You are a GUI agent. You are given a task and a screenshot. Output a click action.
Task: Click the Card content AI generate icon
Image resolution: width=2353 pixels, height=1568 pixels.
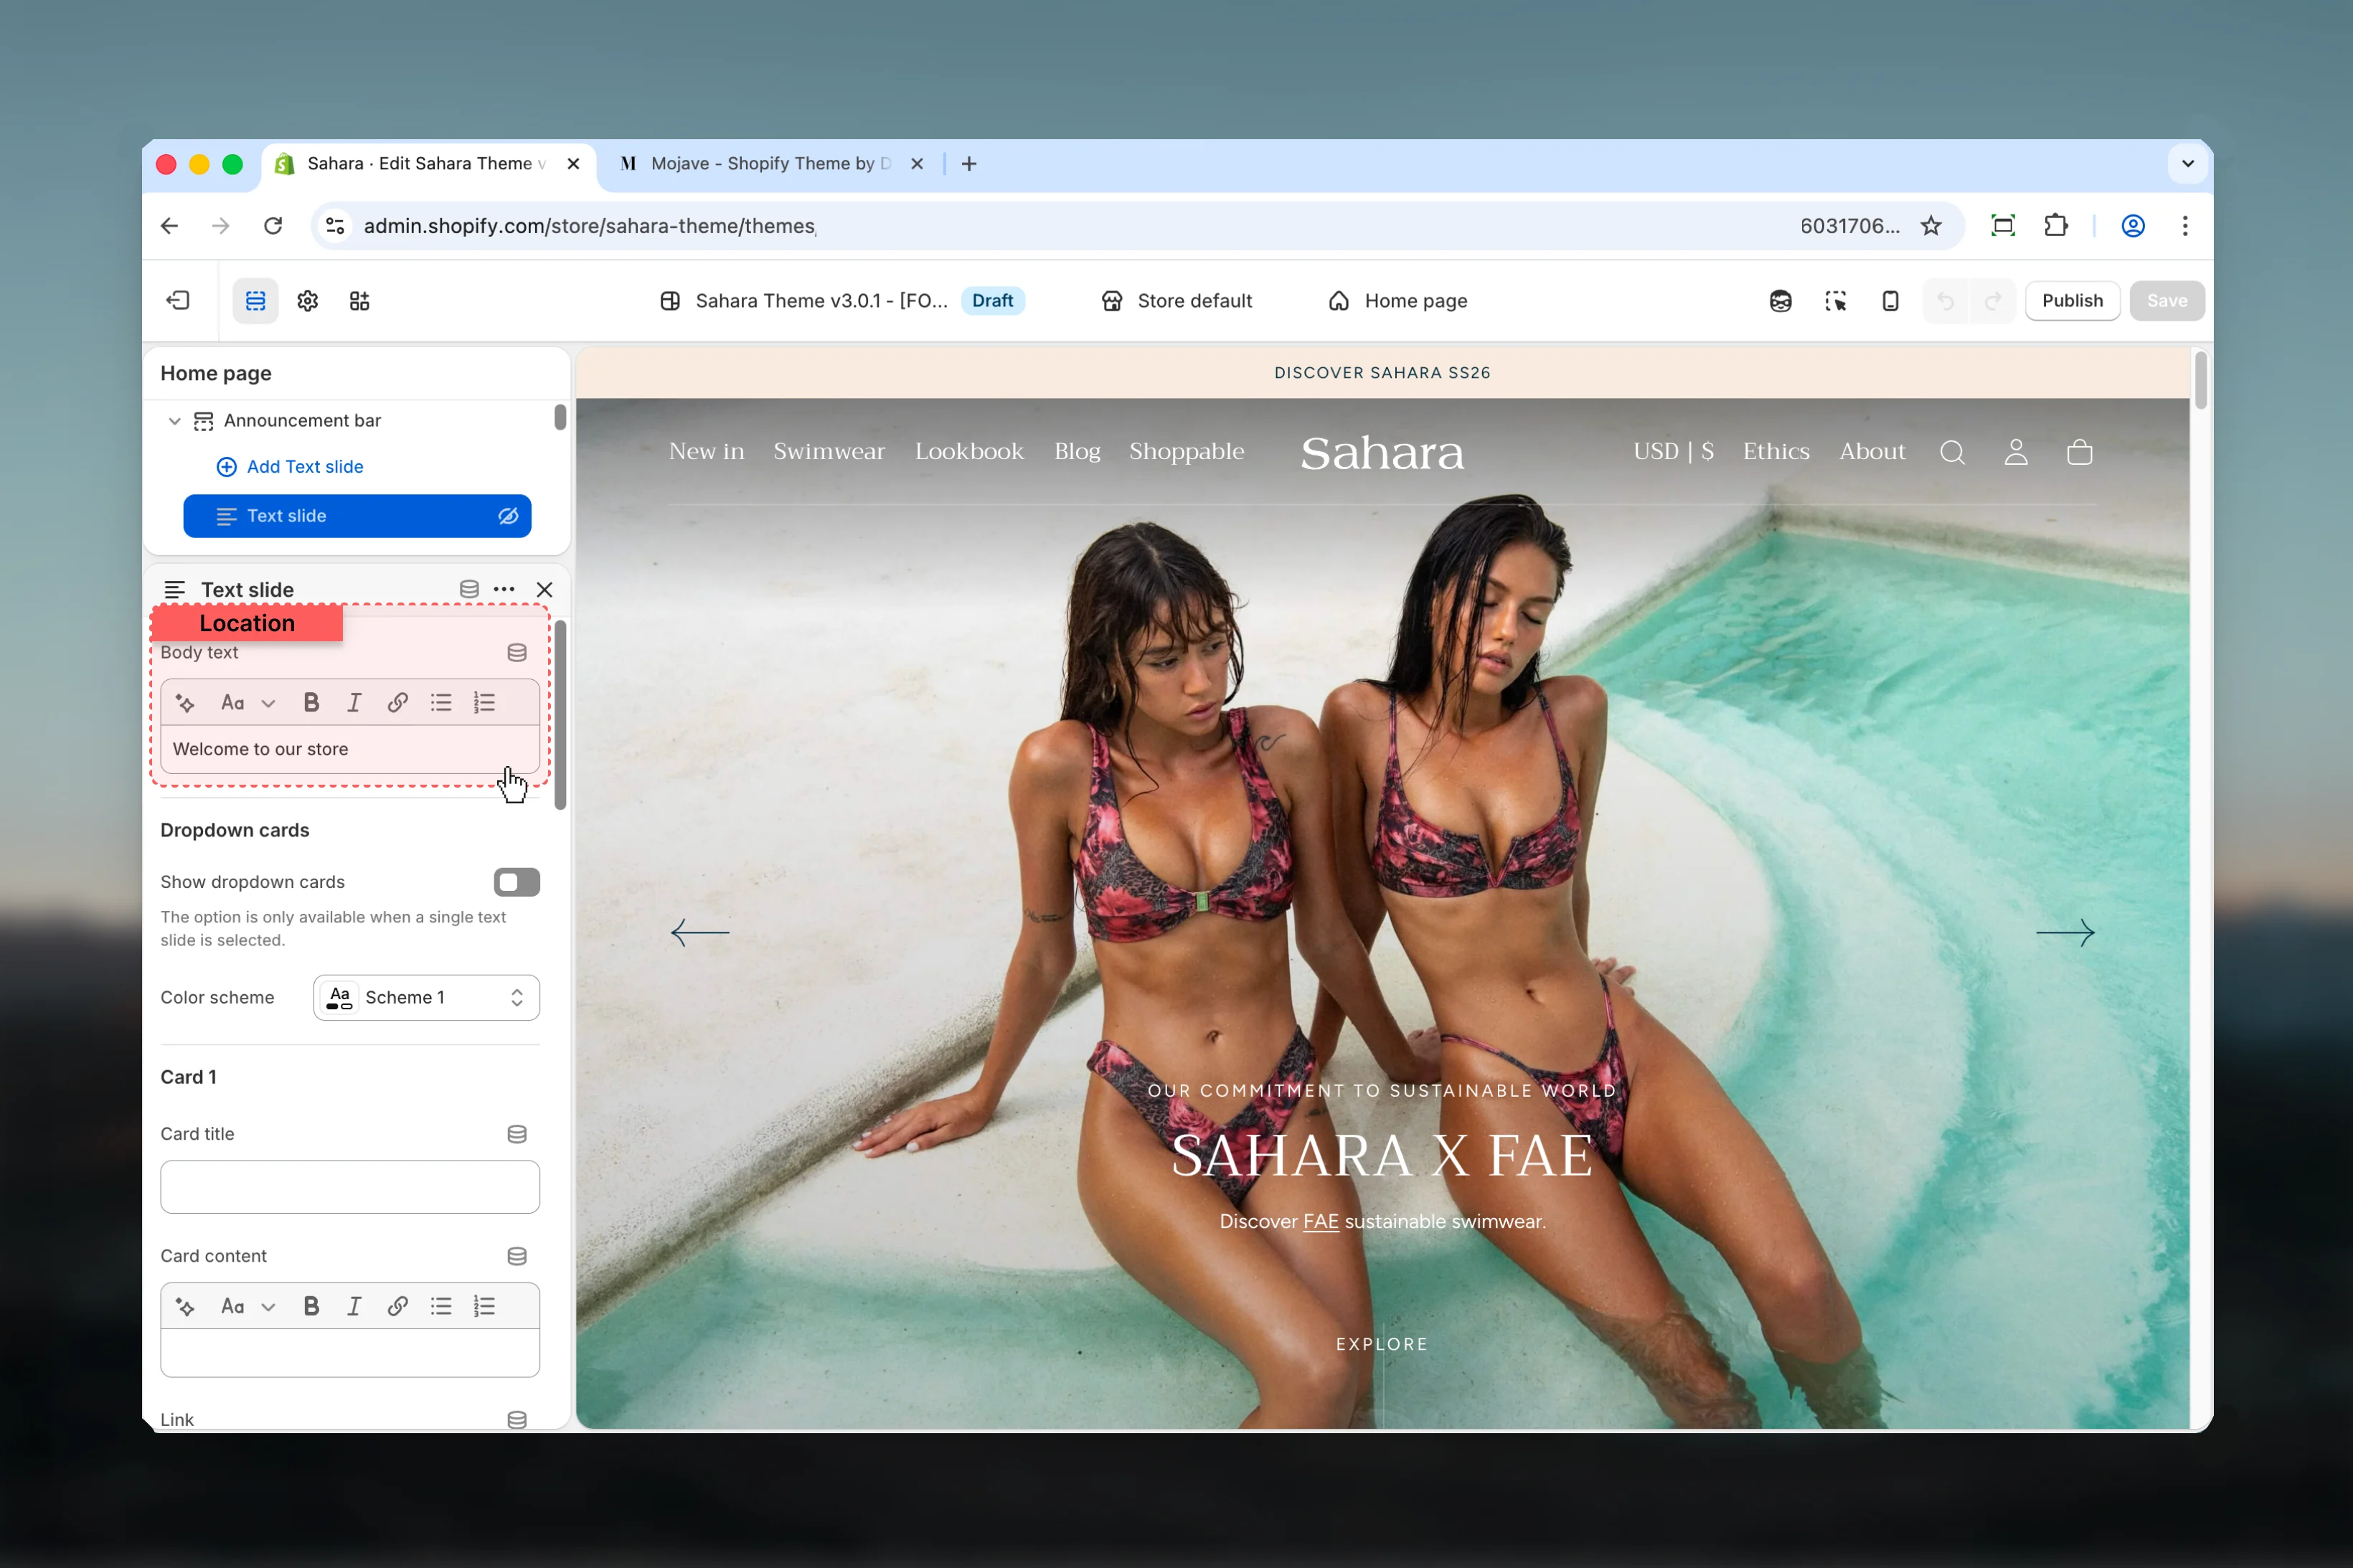185,1306
